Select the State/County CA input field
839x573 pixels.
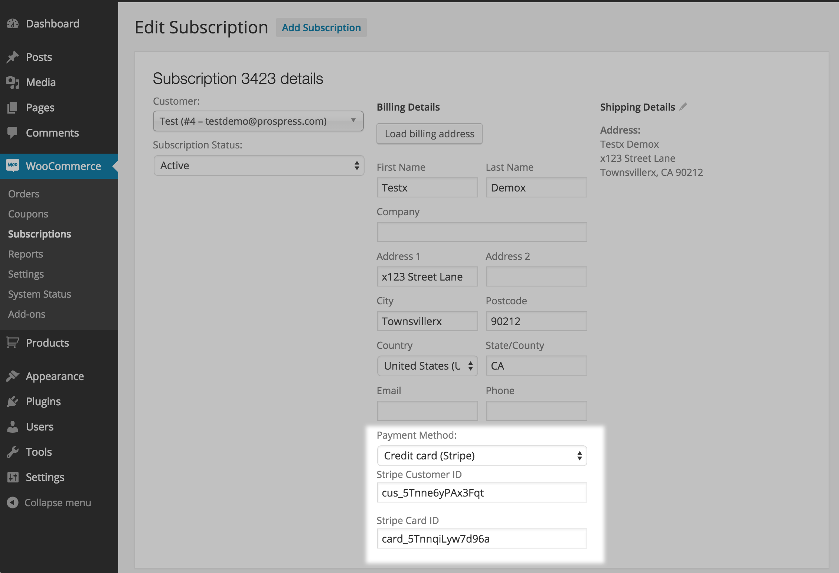(x=536, y=366)
